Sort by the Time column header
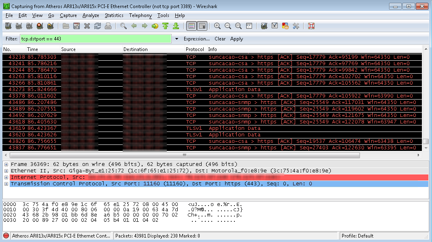 [x=43, y=49]
